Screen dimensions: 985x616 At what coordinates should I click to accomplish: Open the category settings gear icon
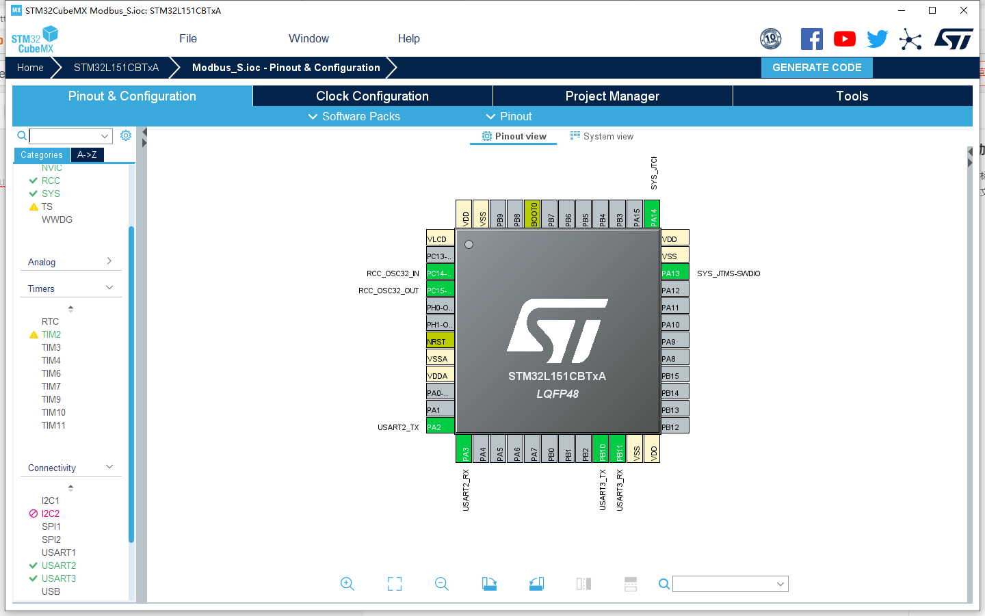tap(126, 135)
